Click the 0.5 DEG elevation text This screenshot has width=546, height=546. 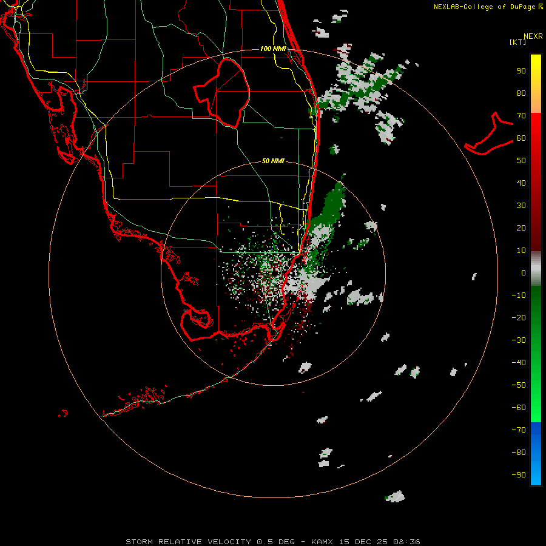(x=276, y=542)
